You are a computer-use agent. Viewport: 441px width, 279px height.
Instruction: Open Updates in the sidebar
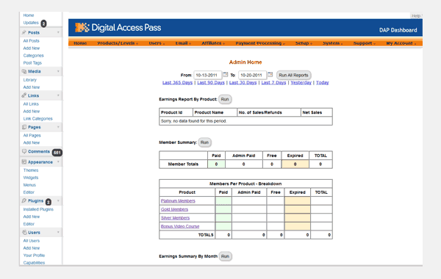click(x=31, y=23)
